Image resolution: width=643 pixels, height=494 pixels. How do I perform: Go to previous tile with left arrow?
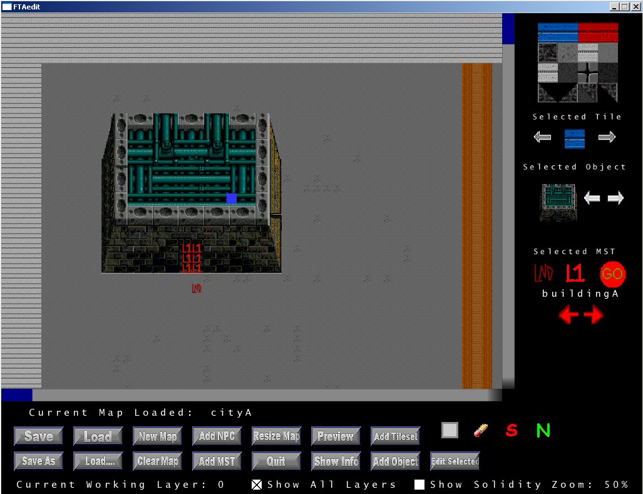click(x=542, y=137)
